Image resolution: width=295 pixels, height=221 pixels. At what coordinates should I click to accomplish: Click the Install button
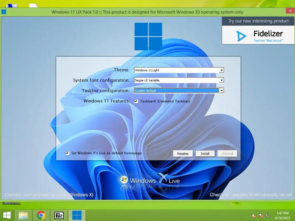205,154
